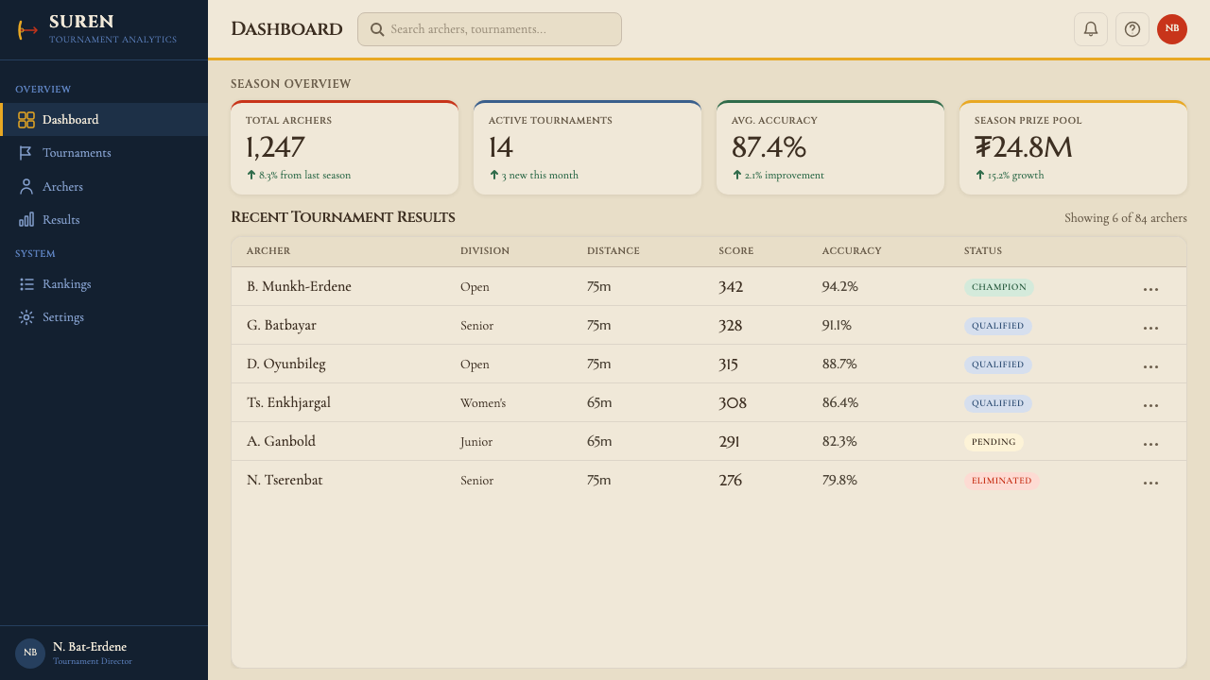Screen dimensions: 1210x680
Task: Focus the search archers, tournaments field
Action: pos(490,29)
